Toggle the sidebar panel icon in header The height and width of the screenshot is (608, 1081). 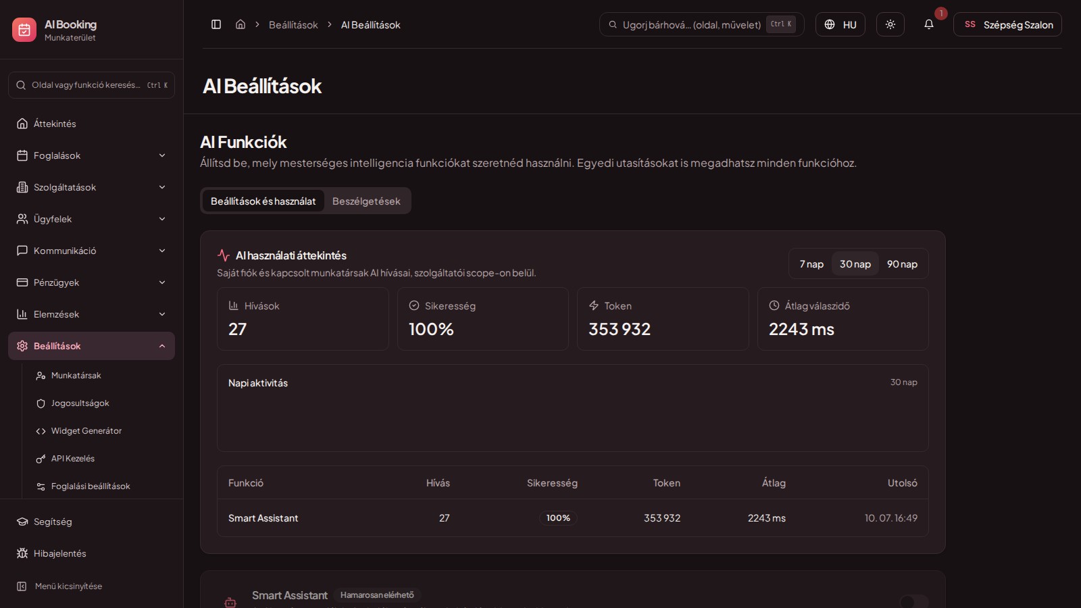pyautogui.click(x=216, y=24)
